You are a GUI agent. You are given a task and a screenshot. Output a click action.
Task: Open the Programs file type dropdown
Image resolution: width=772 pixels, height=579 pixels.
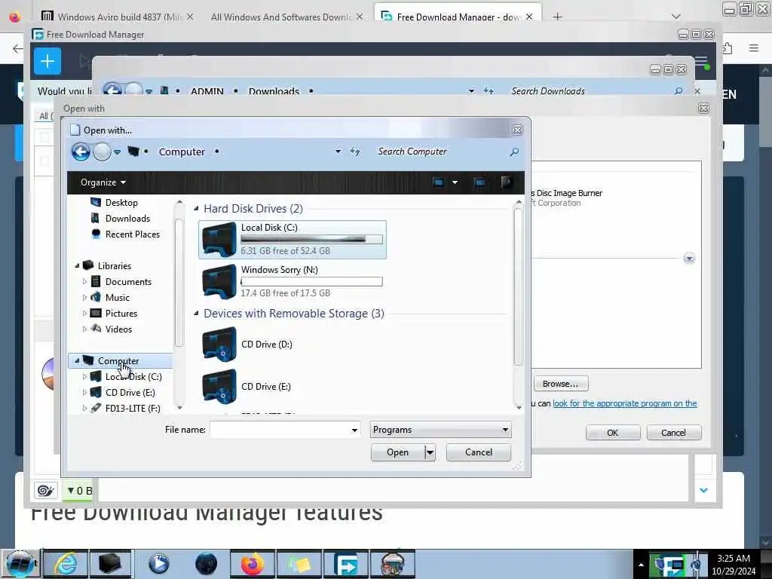[440, 430]
